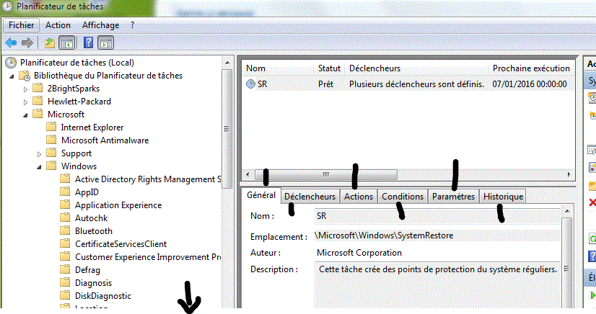Switch to the Déclencheurs tab
This screenshot has height=314, width=596.
click(x=310, y=197)
